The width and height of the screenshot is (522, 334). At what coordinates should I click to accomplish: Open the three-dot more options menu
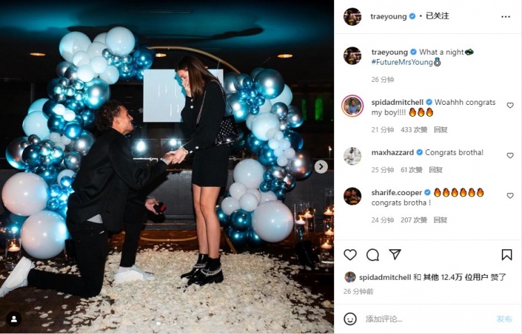pyautogui.click(x=505, y=17)
